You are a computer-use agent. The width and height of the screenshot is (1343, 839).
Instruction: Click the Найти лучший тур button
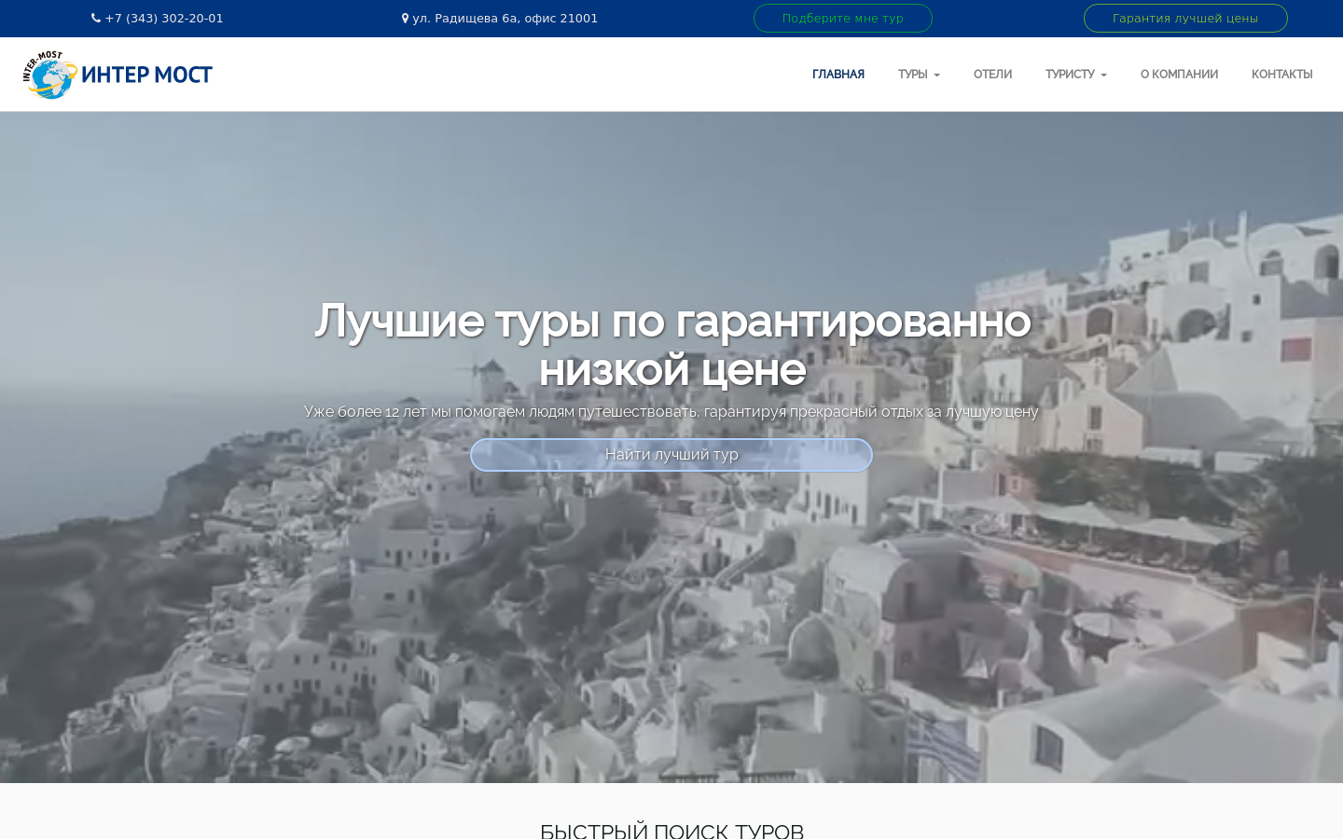point(671,455)
